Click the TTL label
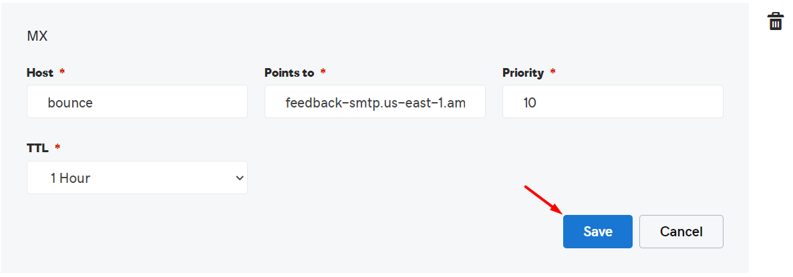The width and height of the screenshot is (793, 277). click(x=37, y=148)
